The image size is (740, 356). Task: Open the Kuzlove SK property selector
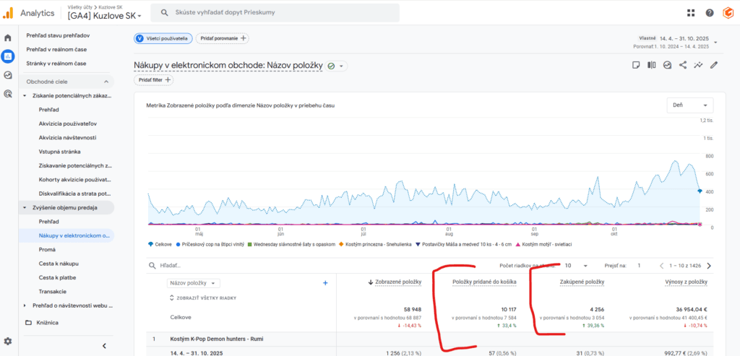coord(105,16)
